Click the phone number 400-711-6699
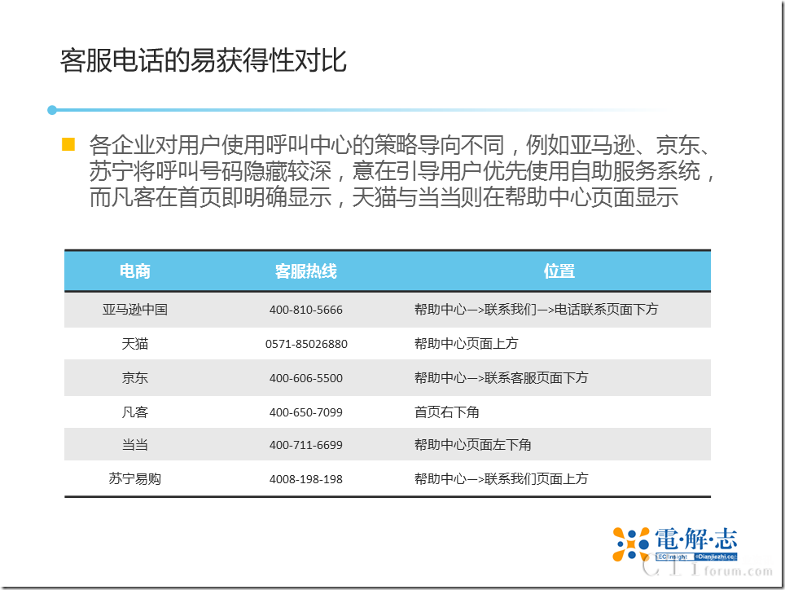This screenshot has width=785, height=590. tap(306, 445)
